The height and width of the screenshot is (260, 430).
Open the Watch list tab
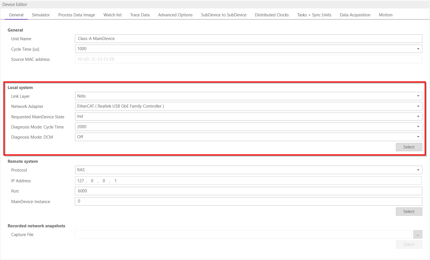tap(112, 15)
